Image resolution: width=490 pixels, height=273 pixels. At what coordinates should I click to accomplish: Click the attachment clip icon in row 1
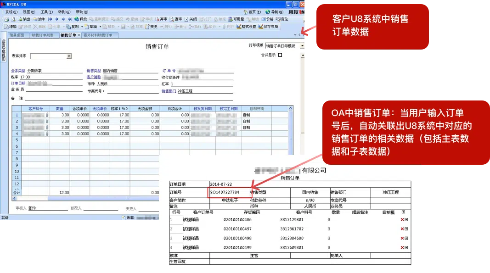(x=47, y=115)
